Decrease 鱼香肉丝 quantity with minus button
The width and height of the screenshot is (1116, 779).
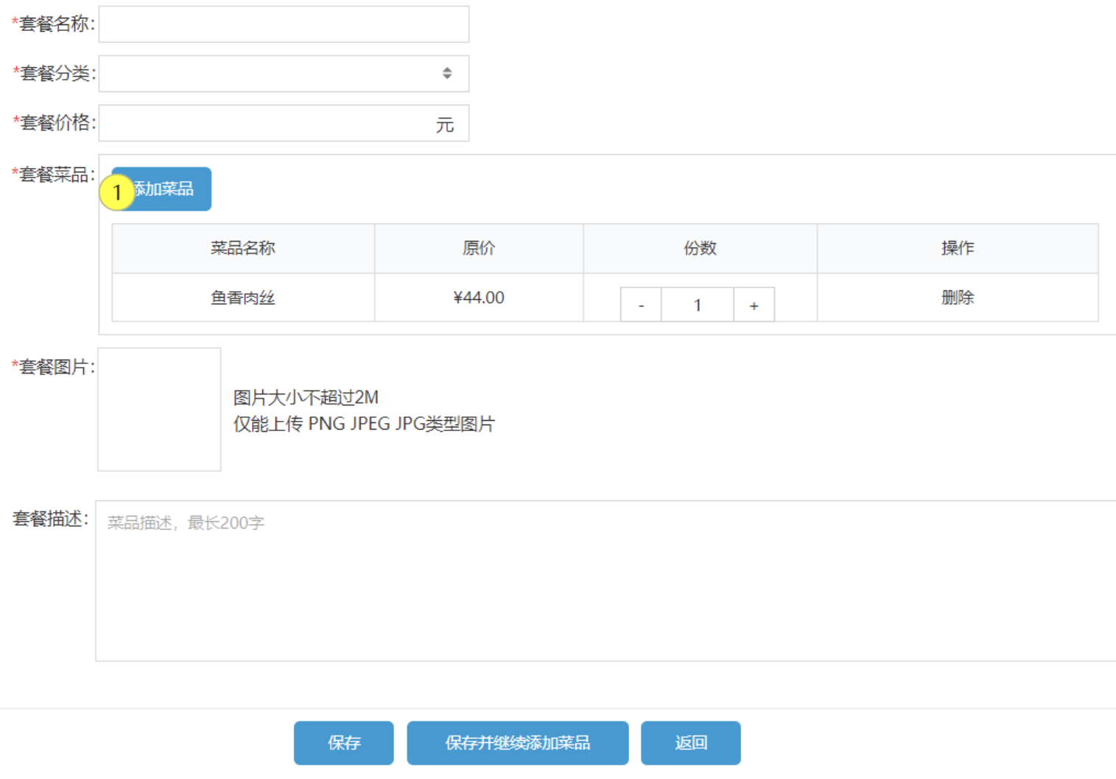[641, 305]
